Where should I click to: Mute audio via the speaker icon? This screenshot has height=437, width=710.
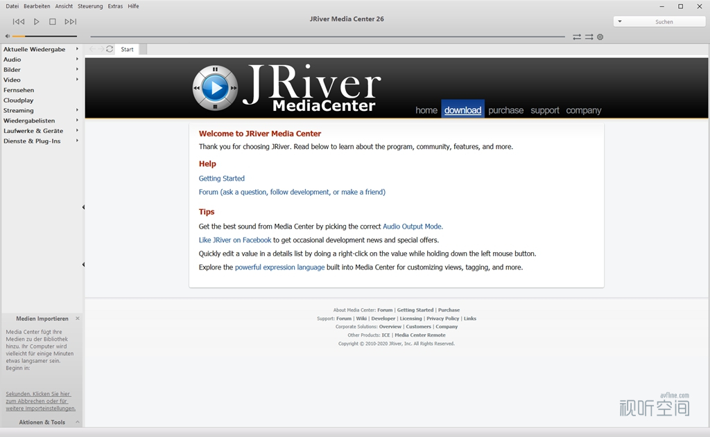(x=7, y=36)
